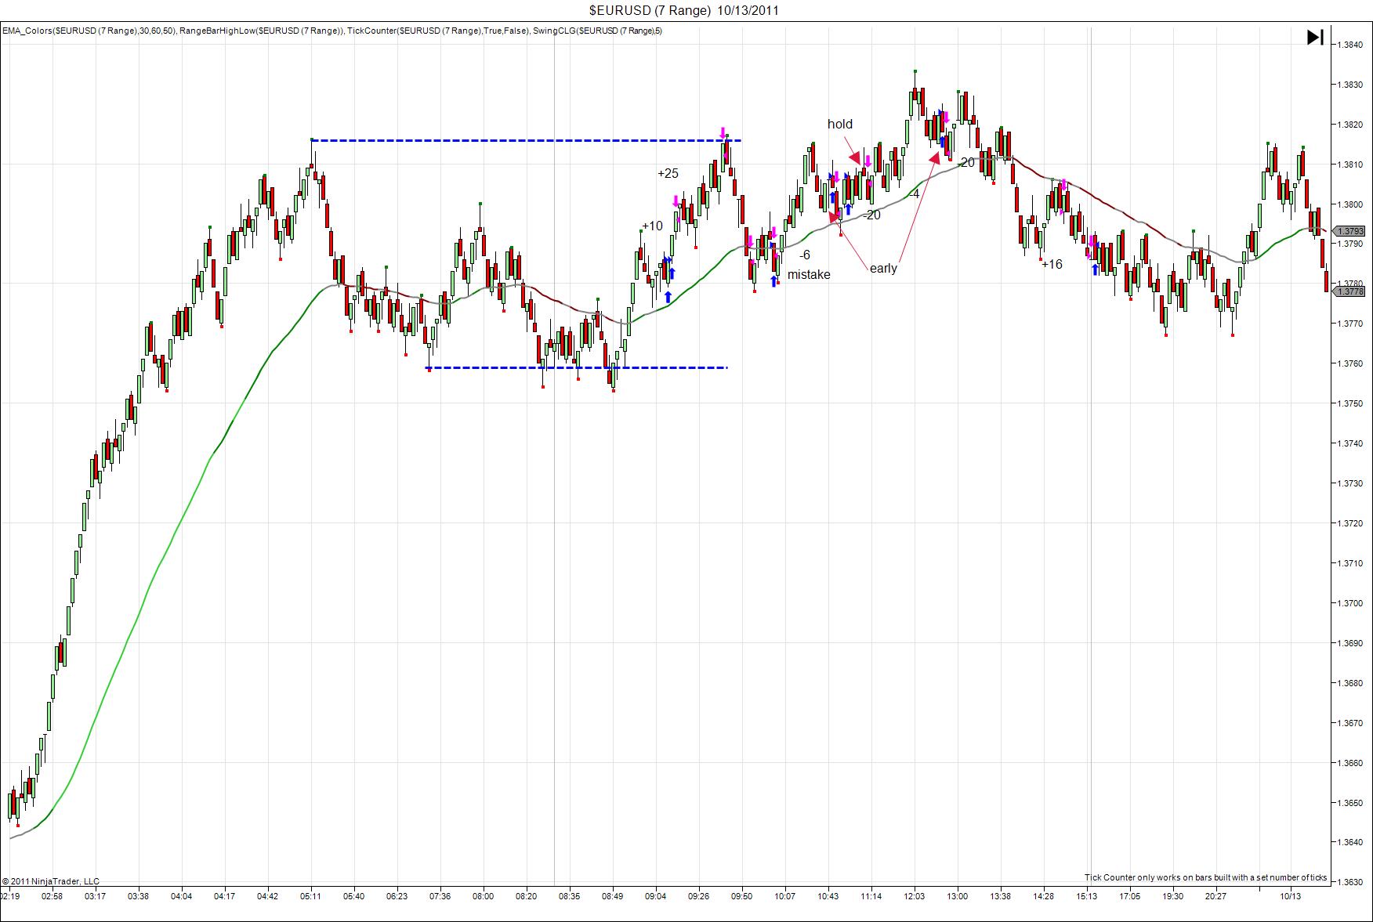Click the 05:11 time axis label
Viewport: 1373px width, 922px height.
click(x=311, y=896)
